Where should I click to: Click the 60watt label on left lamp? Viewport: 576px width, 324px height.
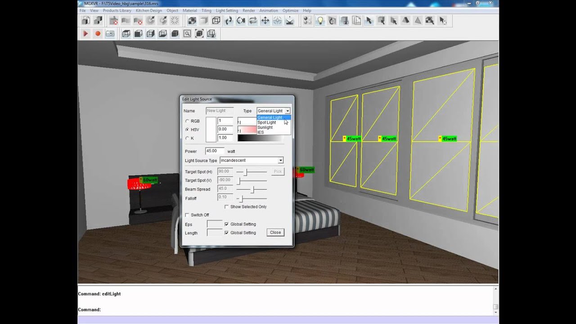(x=149, y=180)
